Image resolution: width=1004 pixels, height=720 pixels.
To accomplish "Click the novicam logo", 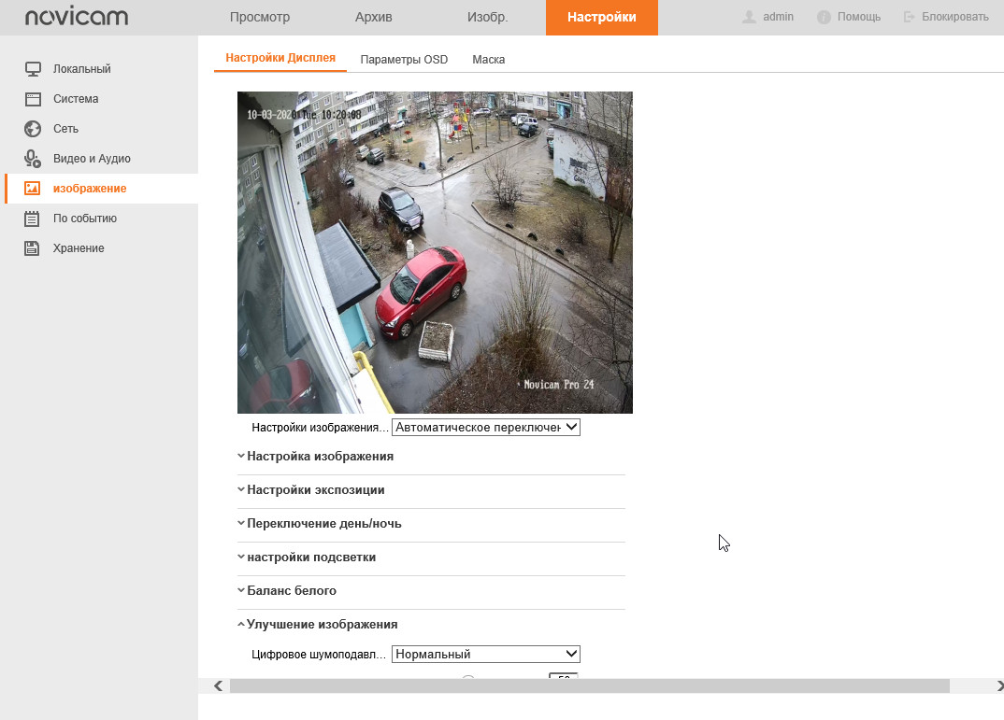I will click(77, 17).
